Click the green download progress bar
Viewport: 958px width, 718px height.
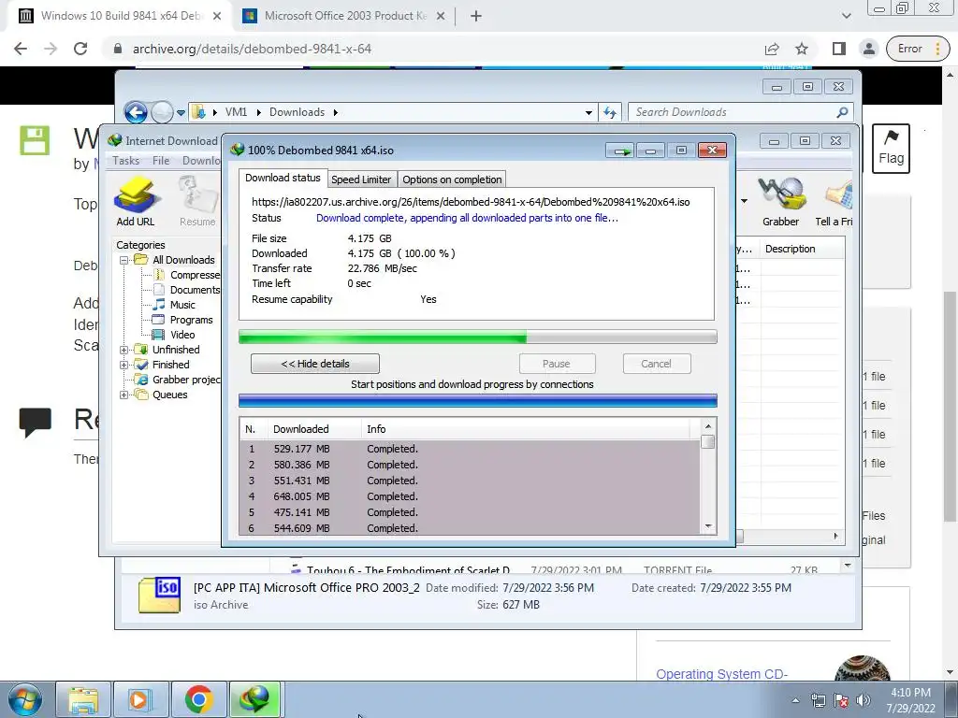pos(478,337)
